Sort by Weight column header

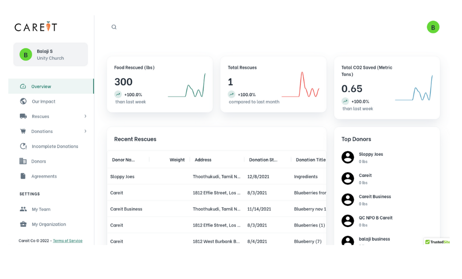click(x=177, y=160)
